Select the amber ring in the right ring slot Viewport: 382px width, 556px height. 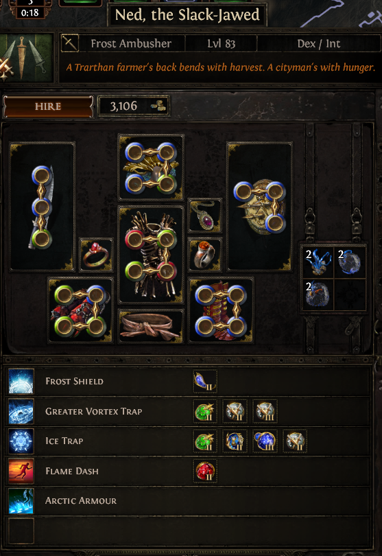(205, 255)
